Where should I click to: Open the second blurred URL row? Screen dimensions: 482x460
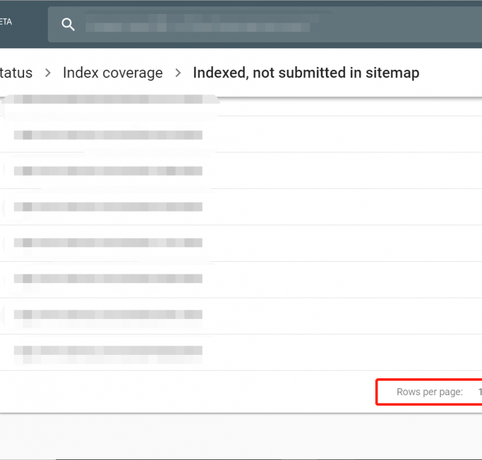[108, 135]
